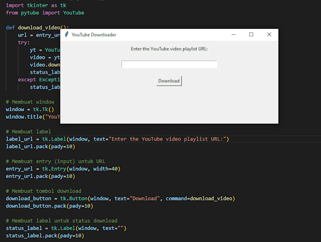This screenshot has height=242, width=321.
Task: Focus the playlist URL entry field
Action: point(169,65)
